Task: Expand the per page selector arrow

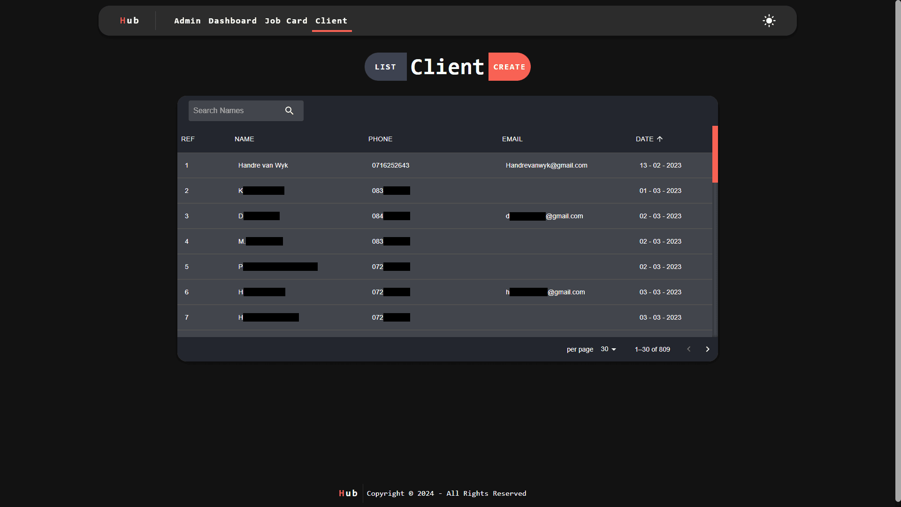Action: [x=613, y=349]
